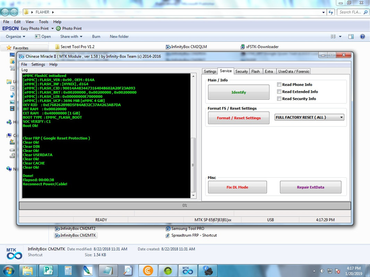
Task: Click the Explorer refresh button
Action: [x=331, y=12]
